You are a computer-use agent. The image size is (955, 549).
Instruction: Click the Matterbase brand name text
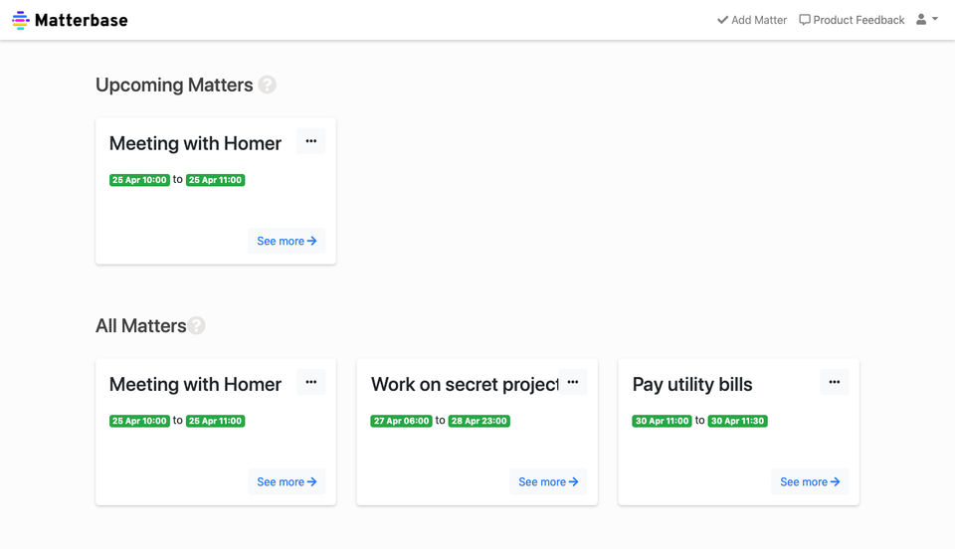pyautogui.click(x=81, y=20)
